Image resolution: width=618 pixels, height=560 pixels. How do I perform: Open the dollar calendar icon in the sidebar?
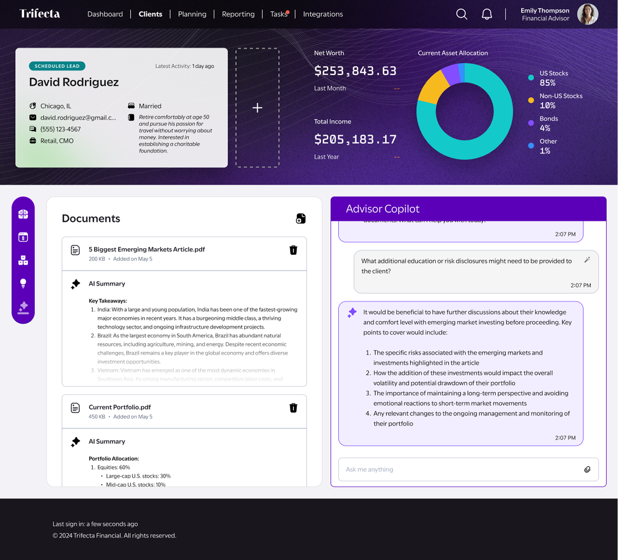point(23,237)
